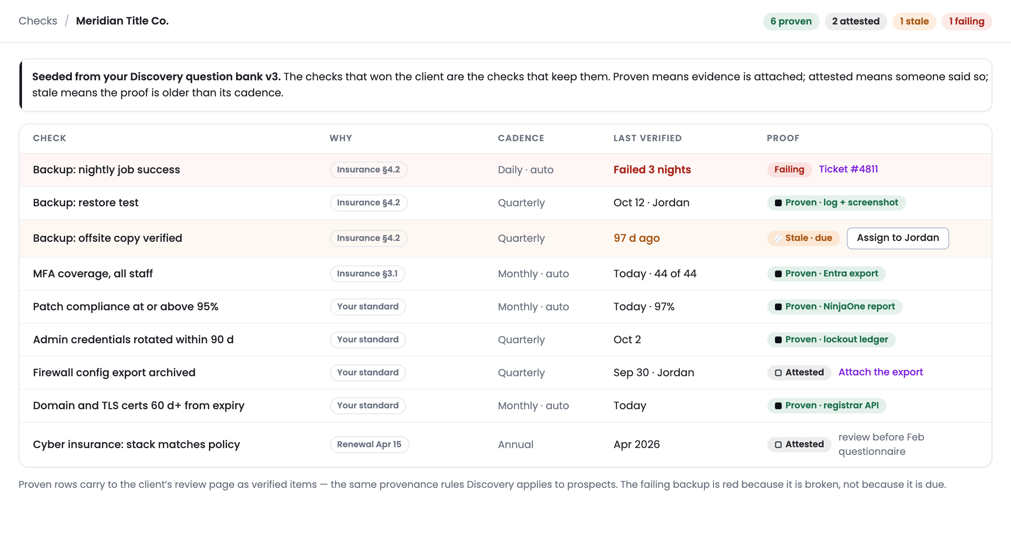Open Domain and TLS certs check

[x=139, y=405]
